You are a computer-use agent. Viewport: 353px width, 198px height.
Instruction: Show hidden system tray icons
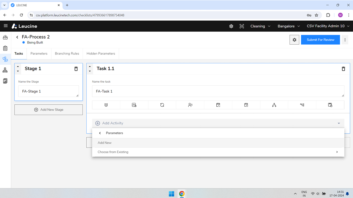(x=295, y=194)
